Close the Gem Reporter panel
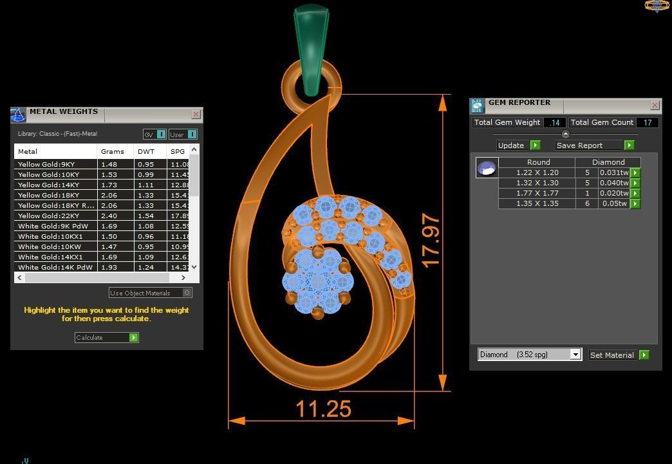This screenshot has width=672, height=464. [655, 105]
